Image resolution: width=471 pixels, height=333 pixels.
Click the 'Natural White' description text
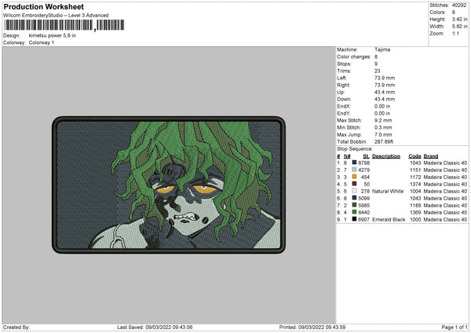[x=388, y=191]
